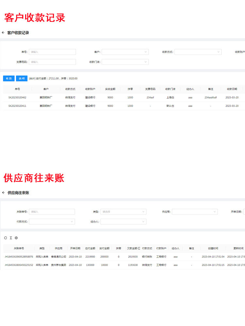Click 经办人 header in customer receipts table
The height and width of the screenshot is (326, 245).
pos(190,89)
